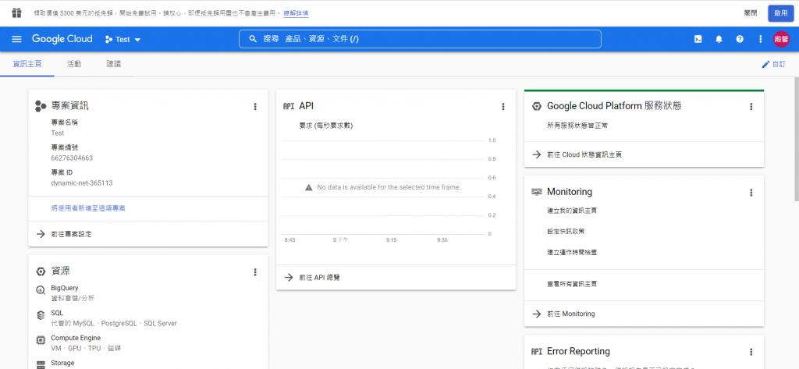799x369 pixels.
Task: Open the API card options menu
Action: (503, 107)
